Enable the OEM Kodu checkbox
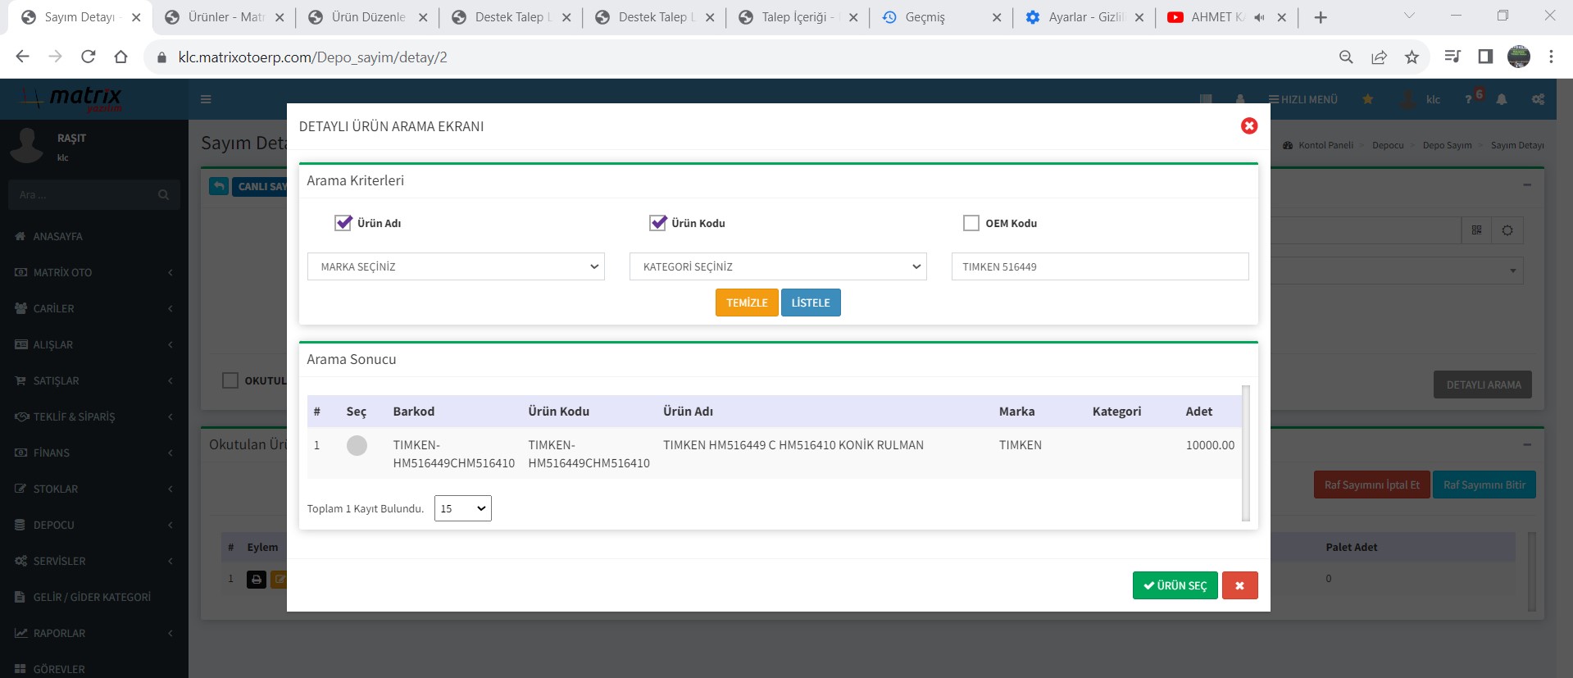Image resolution: width=1573 pixels, height=678 pixels. [x=971, y=223]
